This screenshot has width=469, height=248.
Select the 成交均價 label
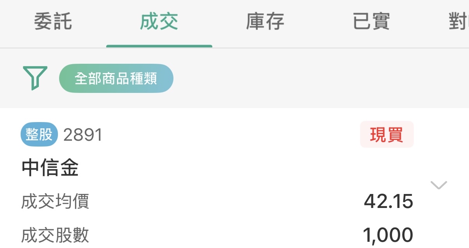point(55,202)
